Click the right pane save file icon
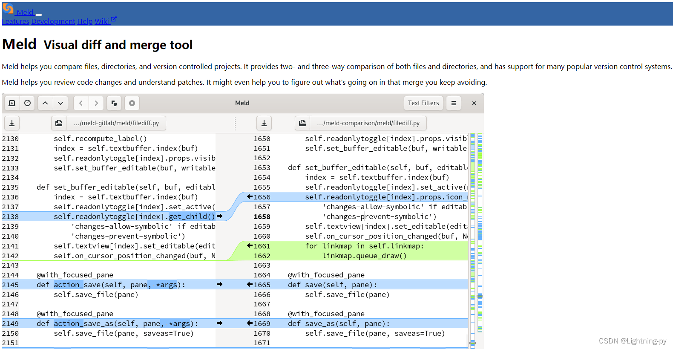The height and width of the screenshot is (349, 673). point(264,123)
